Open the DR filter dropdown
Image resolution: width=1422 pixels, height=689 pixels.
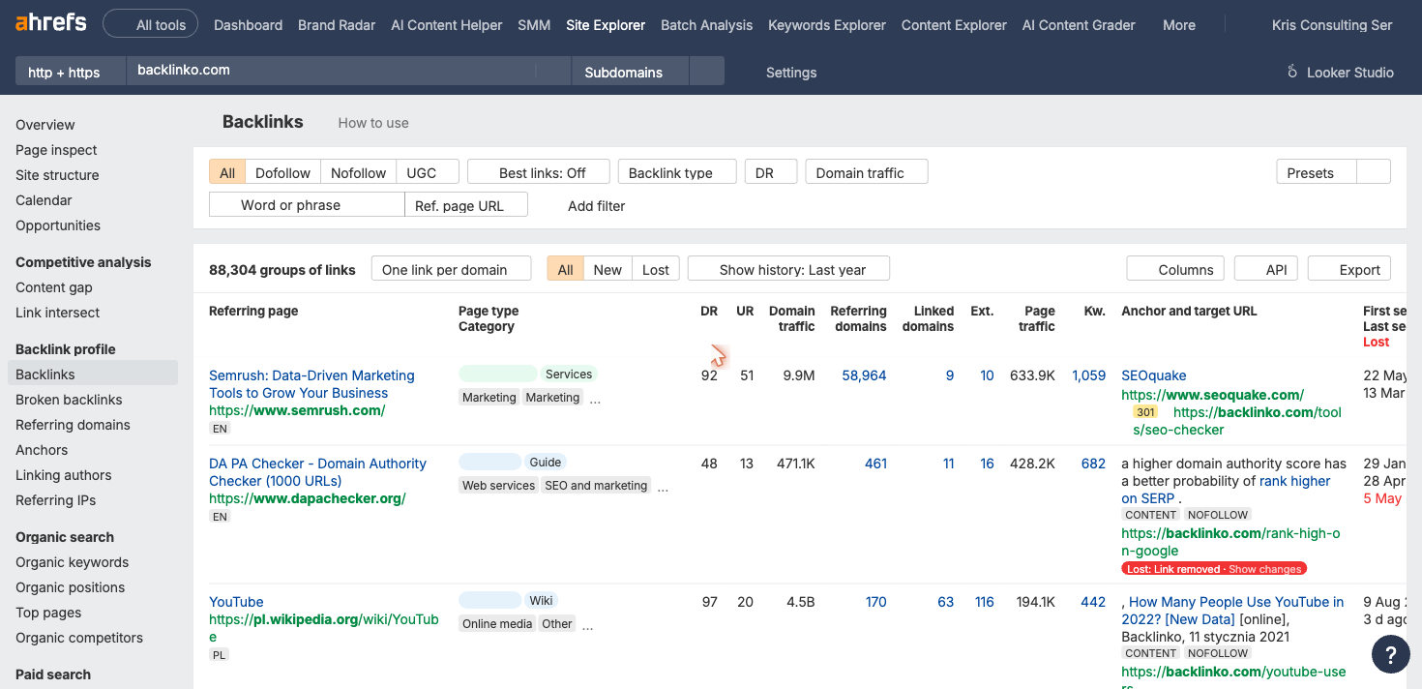click(x=771, y=172)
